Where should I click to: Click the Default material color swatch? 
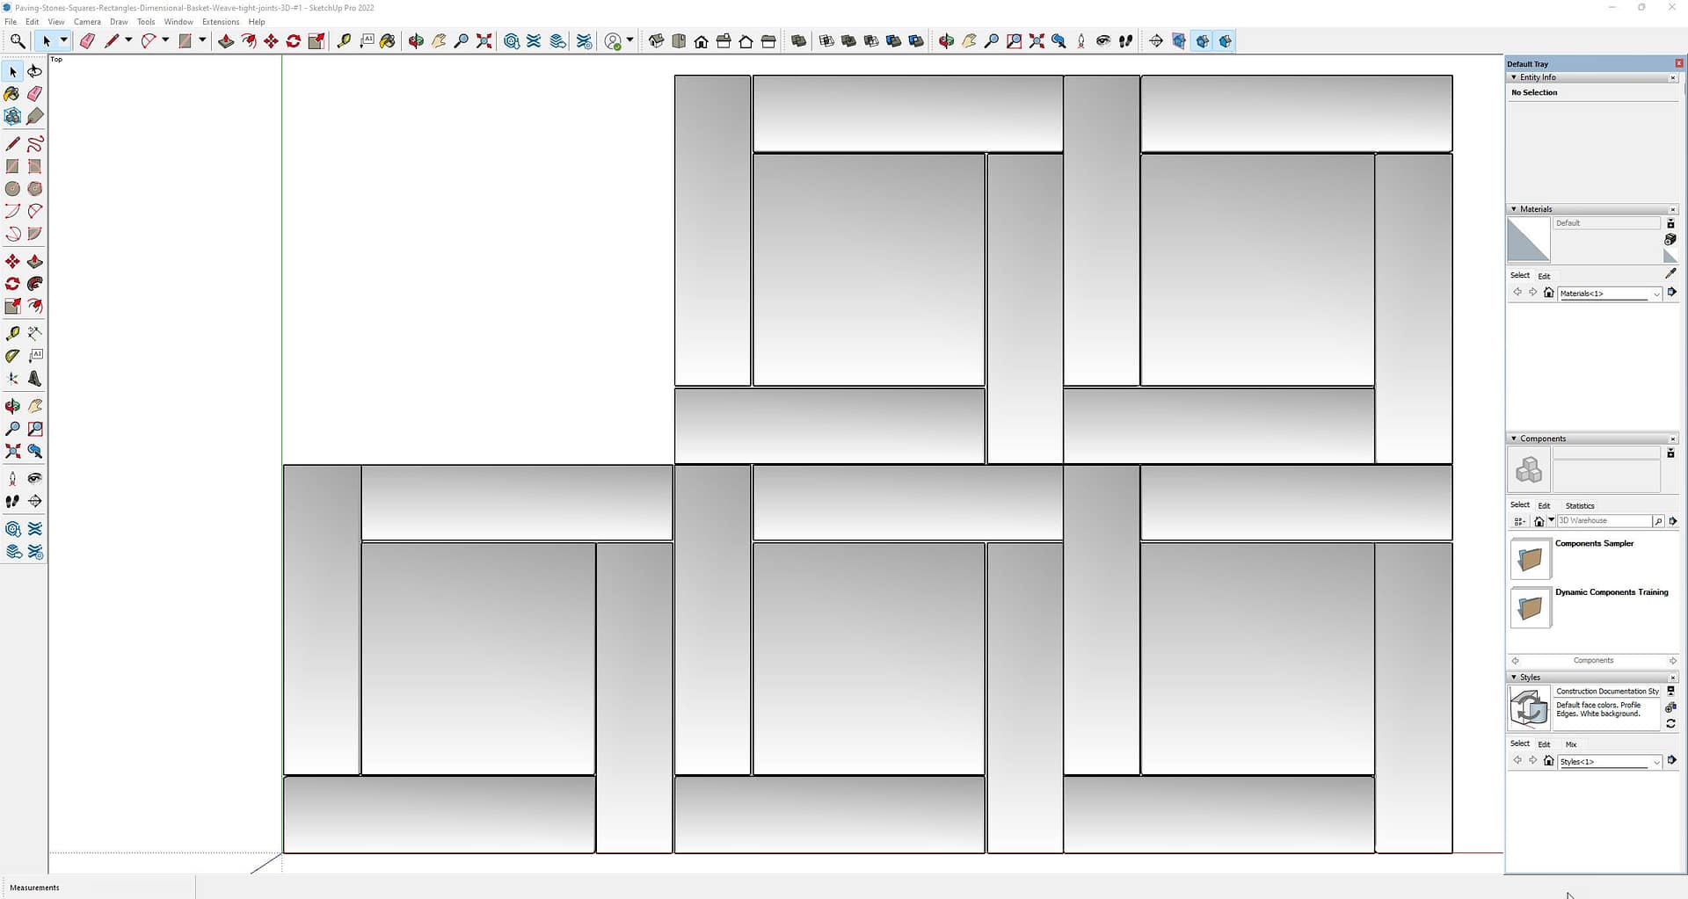coord(1528,241)
